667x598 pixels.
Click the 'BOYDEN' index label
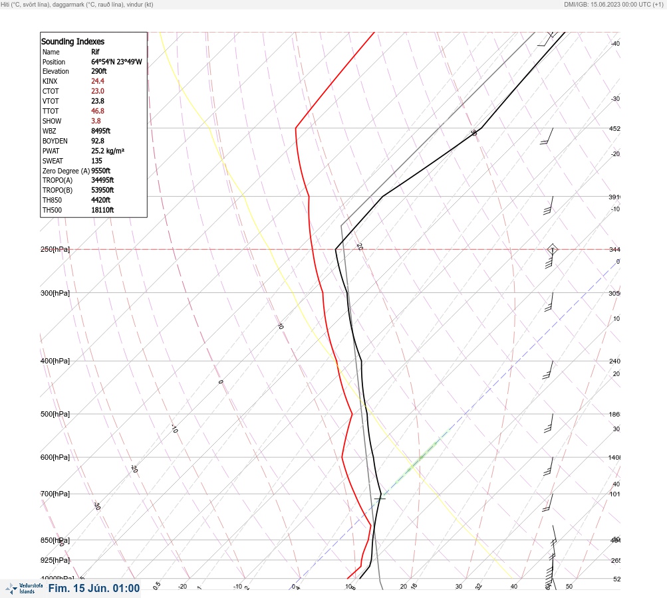55,141
